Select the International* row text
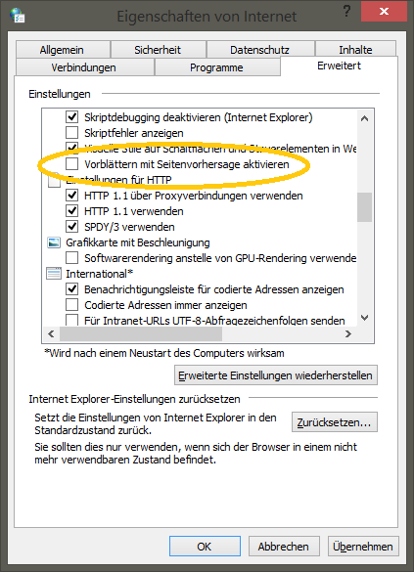The image size is (414, 572). click(99, 274)
